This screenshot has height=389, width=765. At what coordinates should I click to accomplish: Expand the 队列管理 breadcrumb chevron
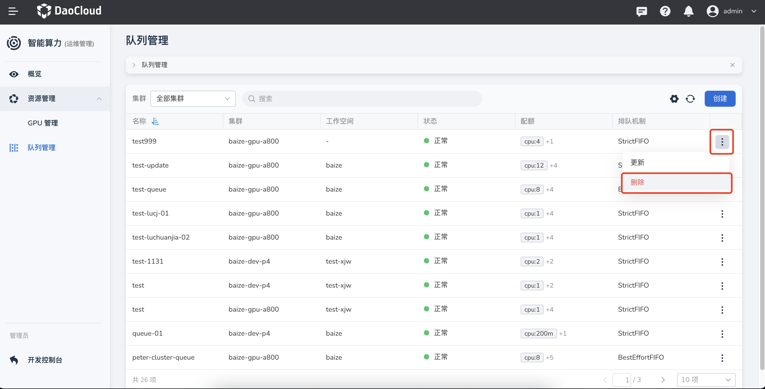[x=134, y=65]
